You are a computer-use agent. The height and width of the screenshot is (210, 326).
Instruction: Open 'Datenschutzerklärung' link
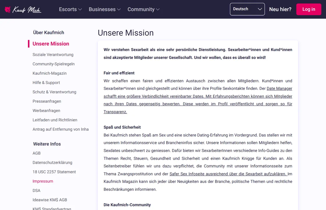coord(52,162)
